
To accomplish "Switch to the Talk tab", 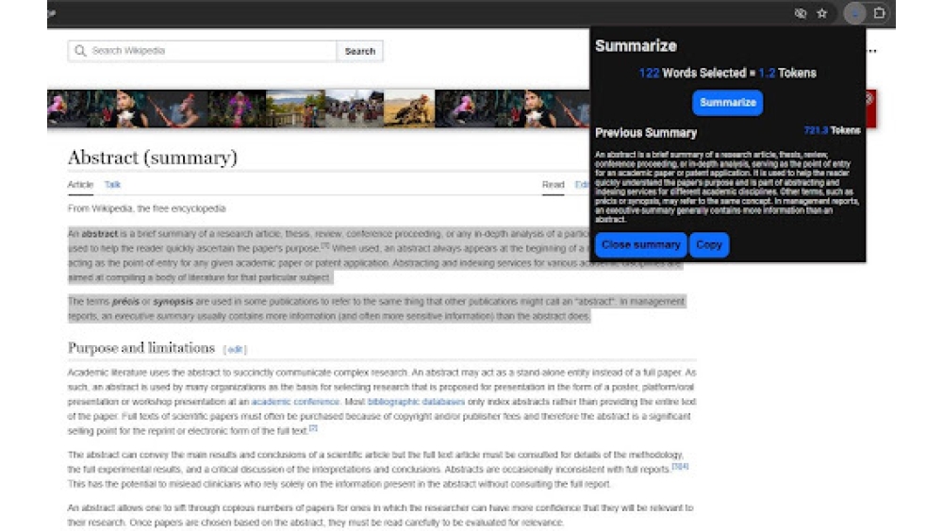I will [x=112, y=185].
